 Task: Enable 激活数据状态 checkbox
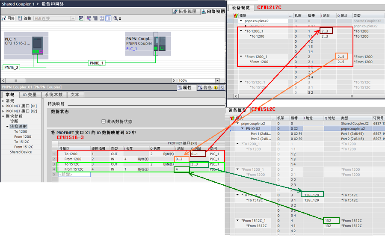[x=104, y=121]
